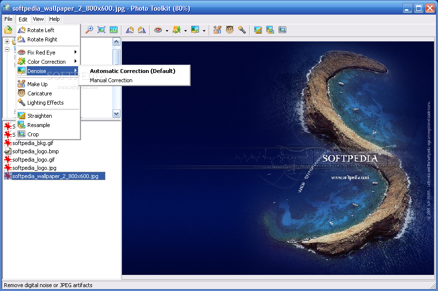Collapse the folder tree minus node
Screen dimensions: 438x291
click(x=7, y=49)
